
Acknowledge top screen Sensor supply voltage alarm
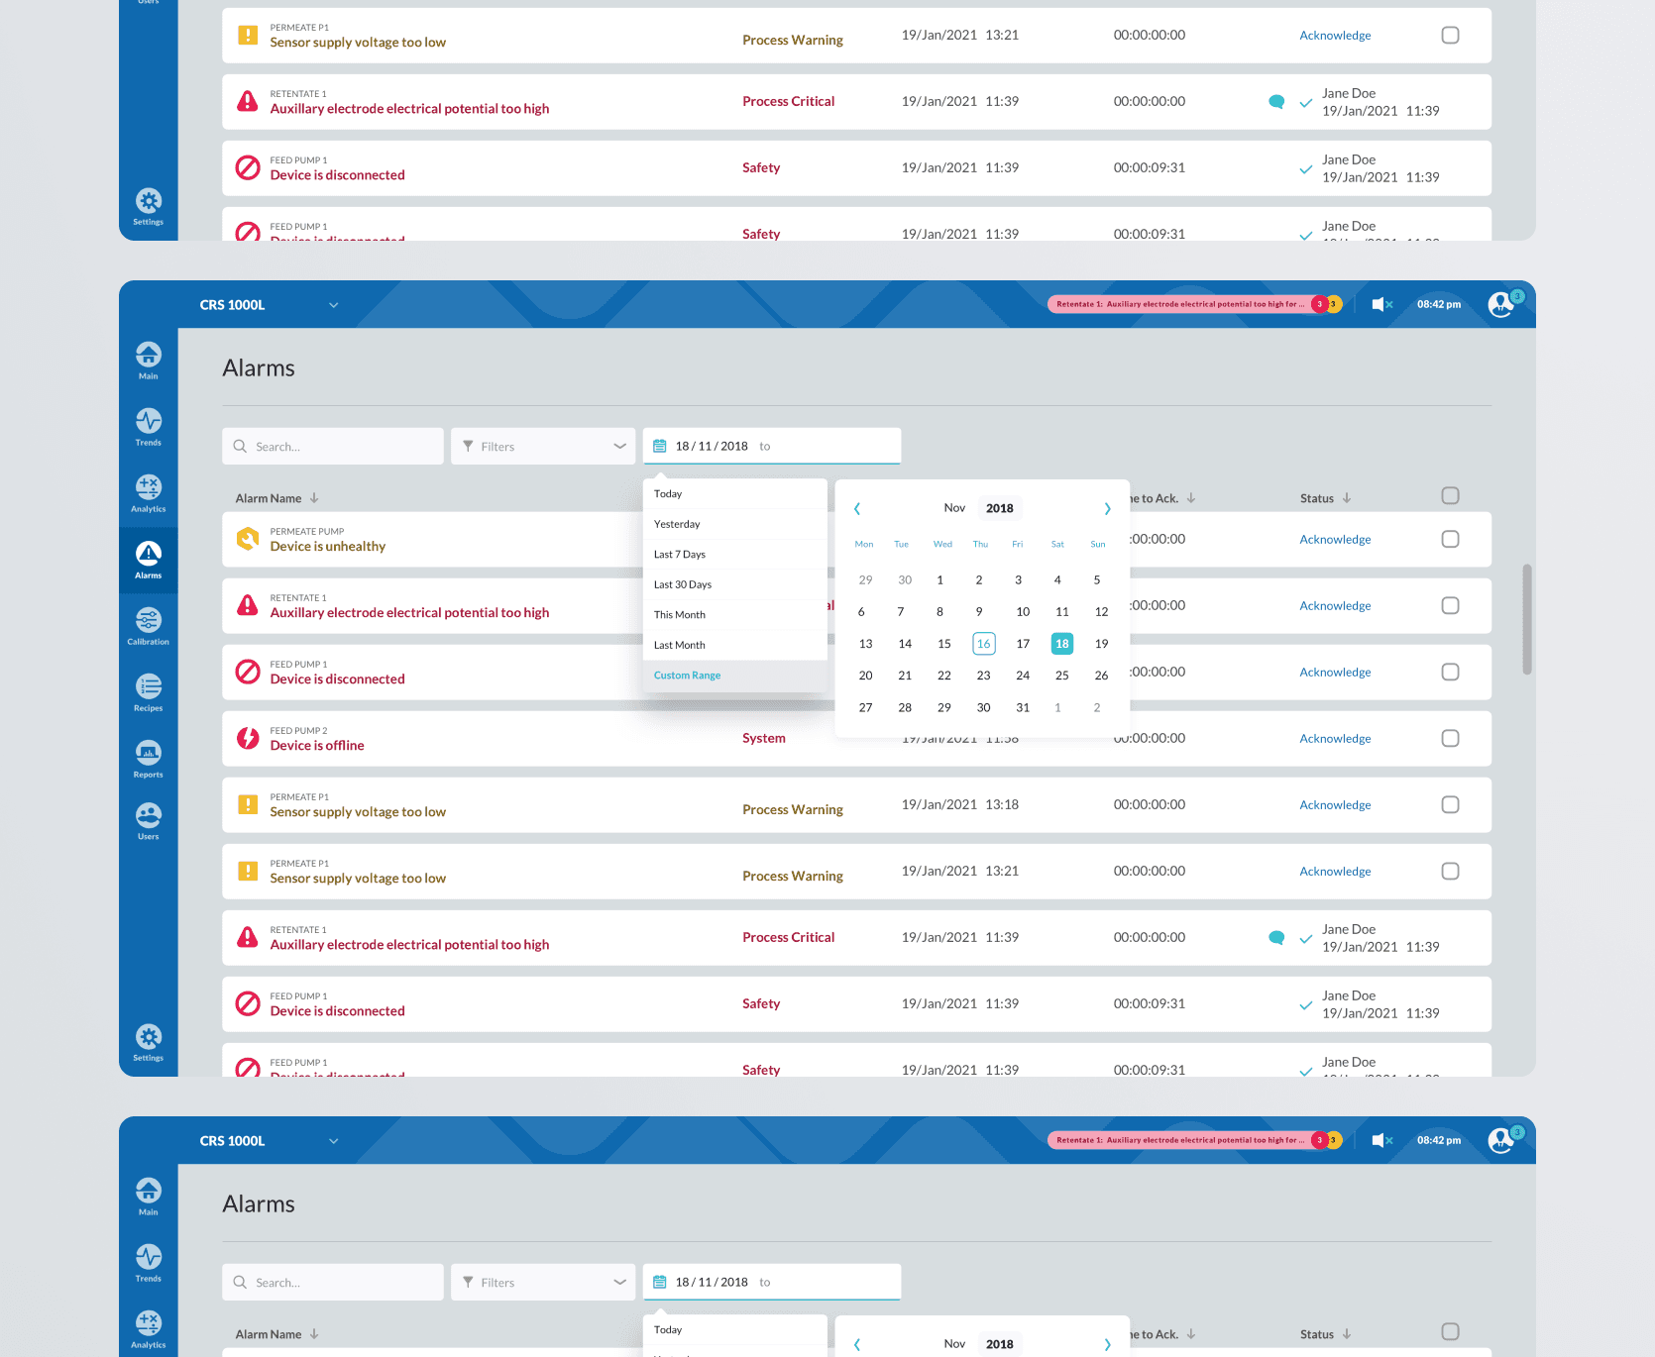(1335, 35)
